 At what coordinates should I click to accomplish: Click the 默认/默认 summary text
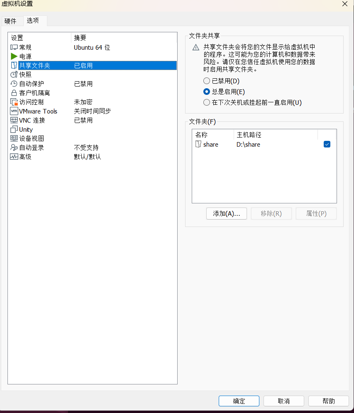point(87,157)
